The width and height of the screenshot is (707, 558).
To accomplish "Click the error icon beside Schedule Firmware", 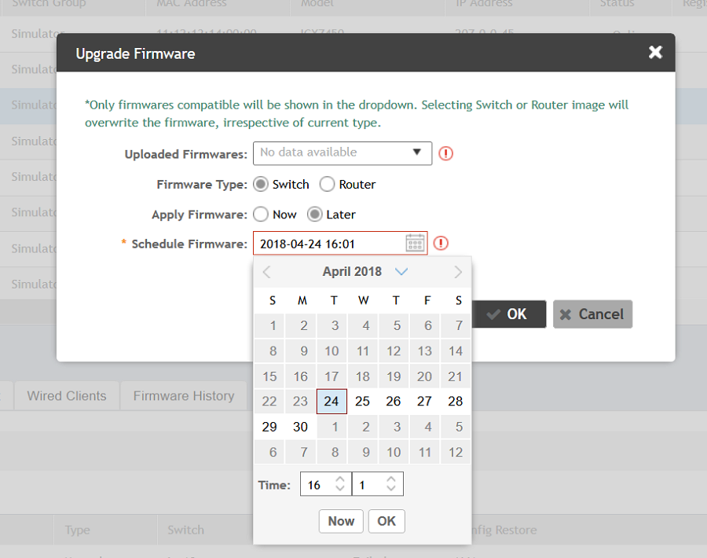I will click(441, 244).
